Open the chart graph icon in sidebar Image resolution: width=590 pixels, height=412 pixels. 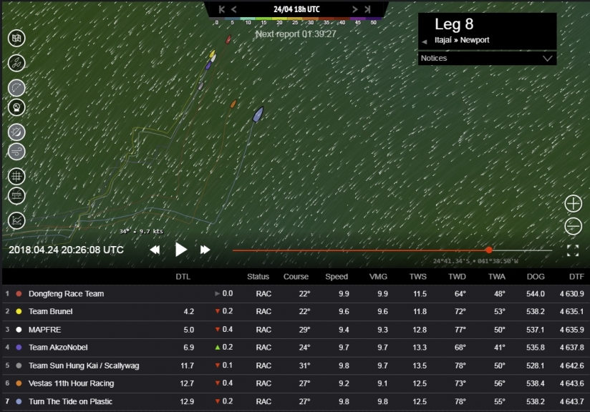16,220
